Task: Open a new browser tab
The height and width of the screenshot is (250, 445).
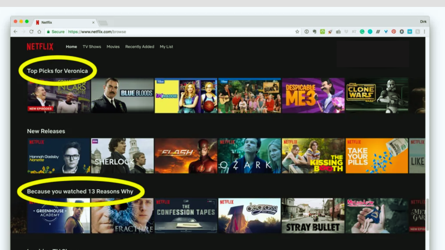Action: coord(103,23)
